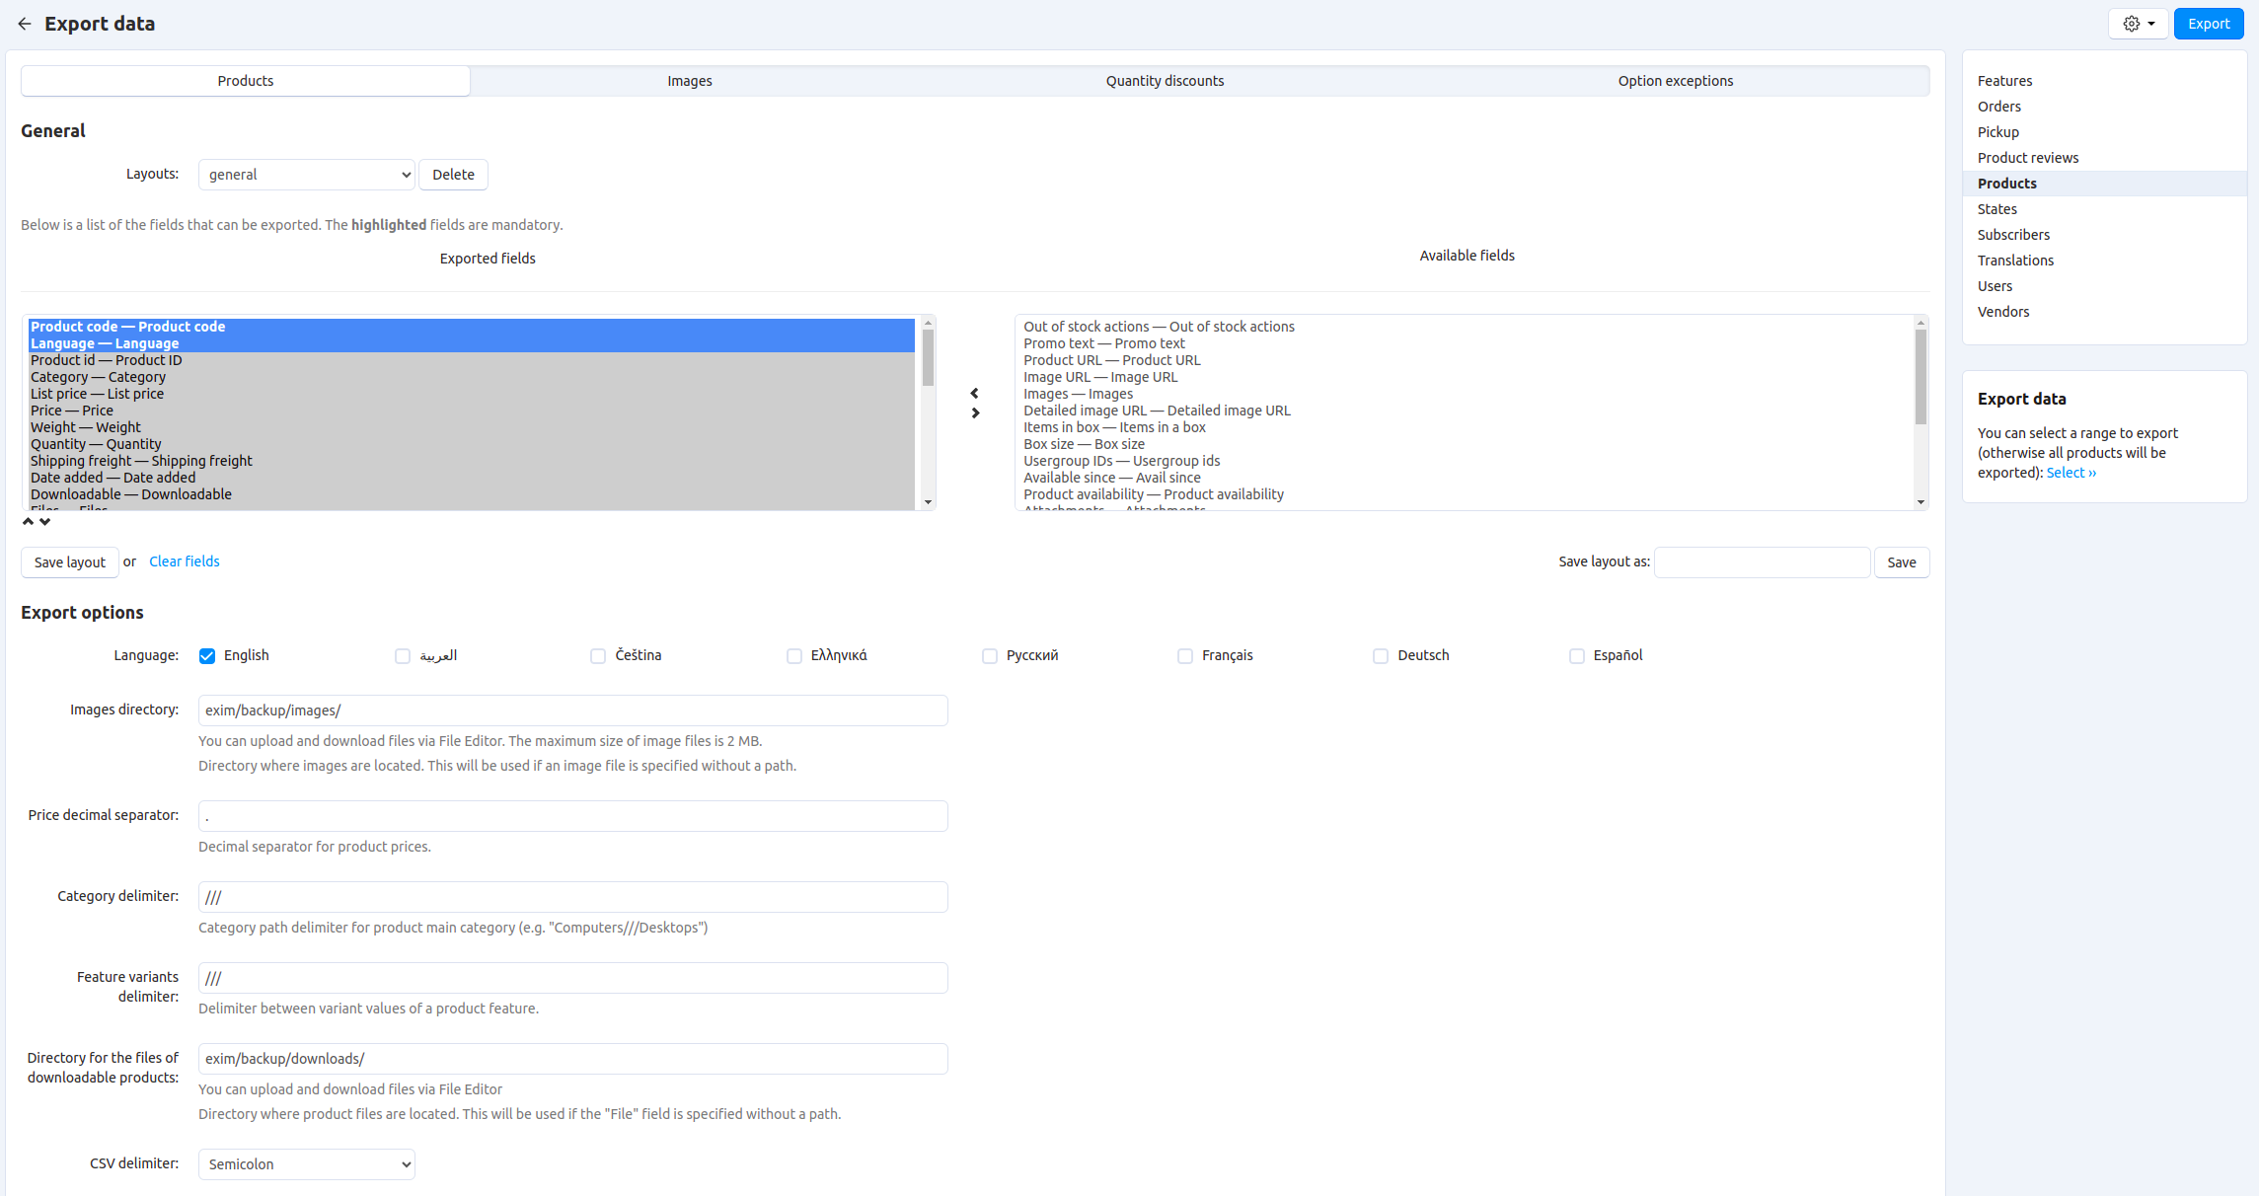The height and width of the screenshot is (1196, 2259).
Task: Click Save next to Save layout as
Action: tap(1901, 562)
